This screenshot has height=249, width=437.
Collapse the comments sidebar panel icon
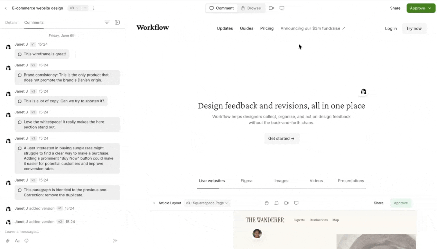point(117,22)
